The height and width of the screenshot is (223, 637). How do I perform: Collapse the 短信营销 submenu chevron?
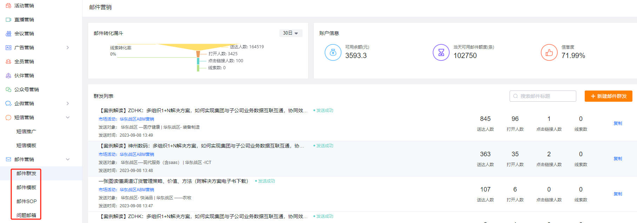pyautogui.click(x=68, y=117)
